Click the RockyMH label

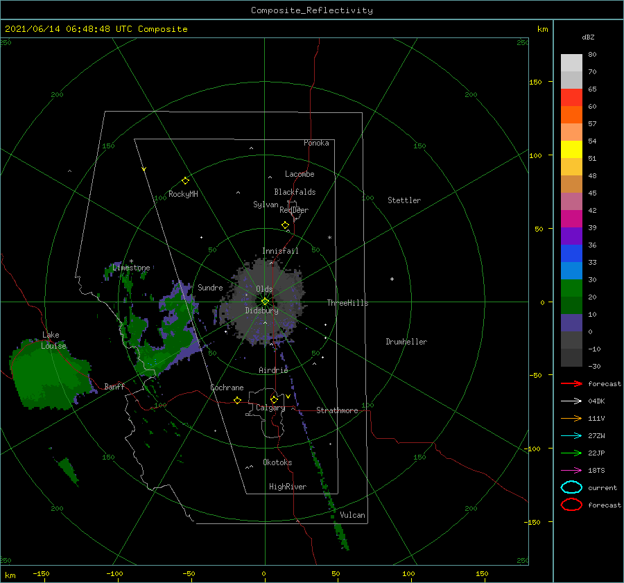(x=183, y=194)
